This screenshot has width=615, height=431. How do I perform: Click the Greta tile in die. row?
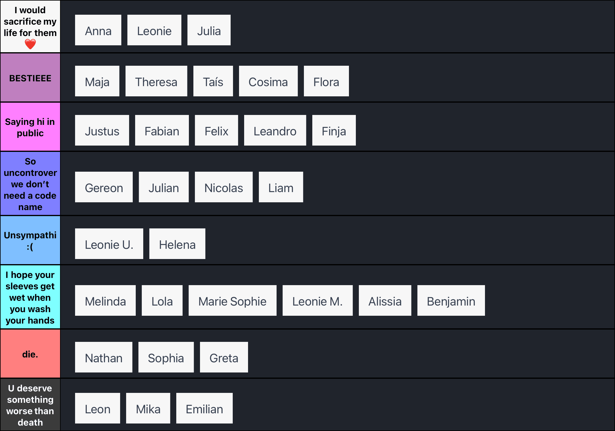click(224, 357)
